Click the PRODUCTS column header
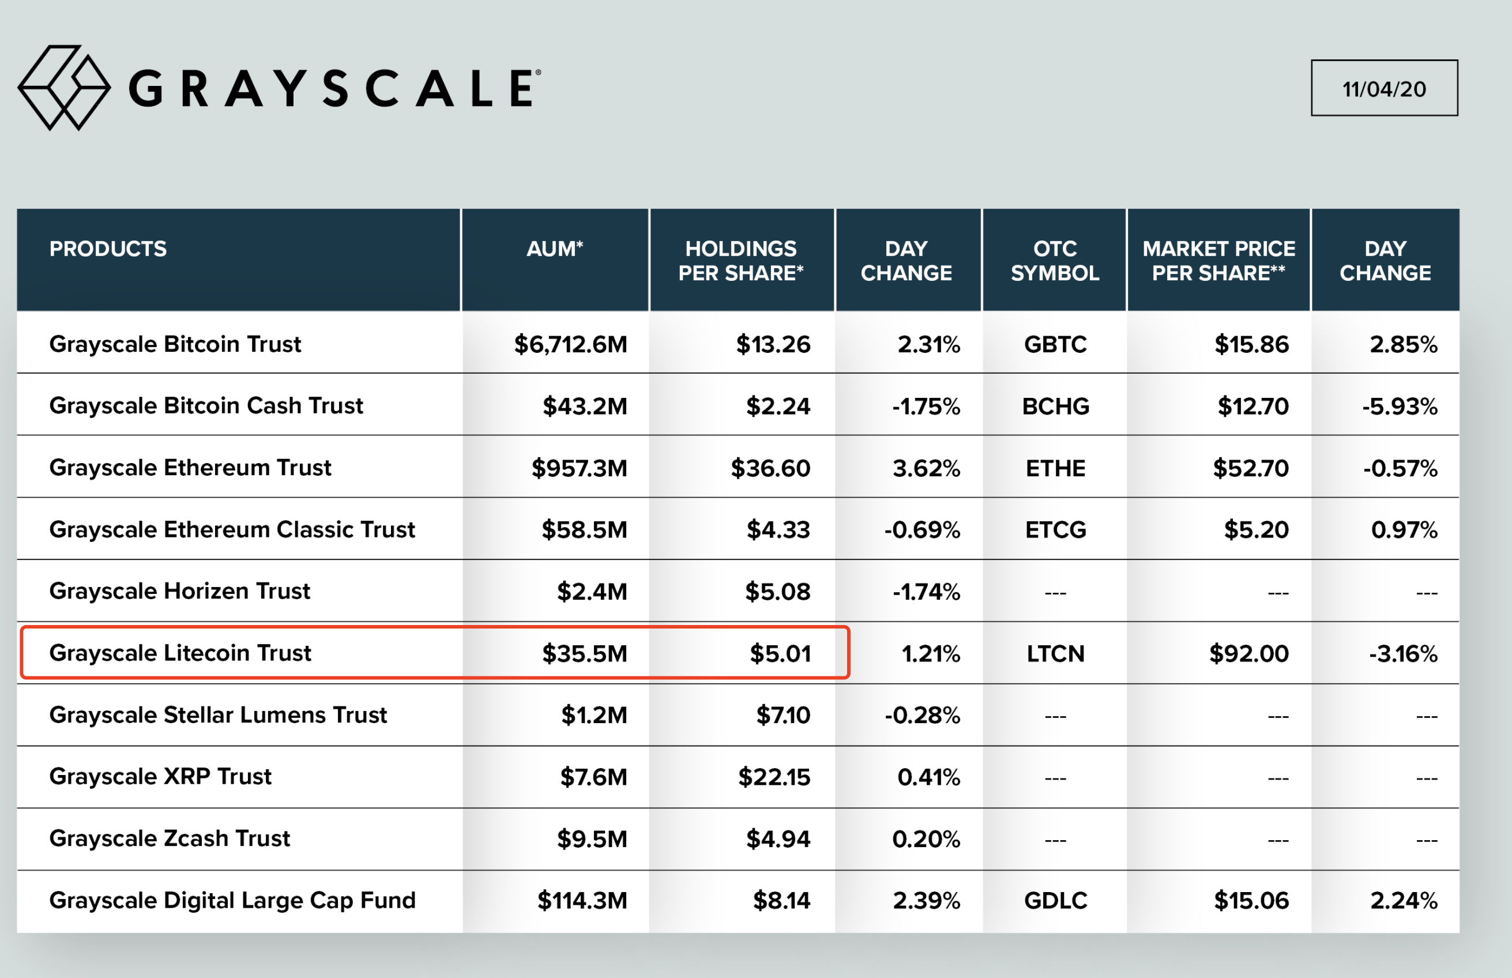Screen dimensions: 1512x978 108,249
